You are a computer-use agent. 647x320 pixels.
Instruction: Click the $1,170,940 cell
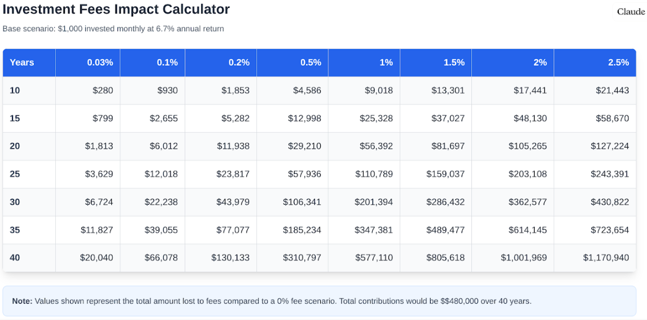tap(606, 258)
